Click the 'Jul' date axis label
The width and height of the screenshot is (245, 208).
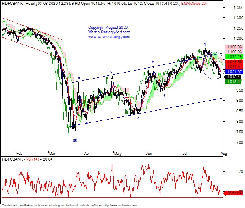tap(185, 154)
